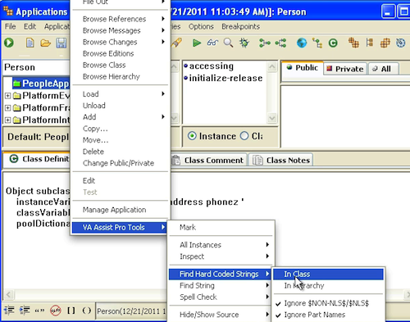Screen dimensions: 410x322
Task: Open the Inspect submenu
Action: click(x=221, y=256)
